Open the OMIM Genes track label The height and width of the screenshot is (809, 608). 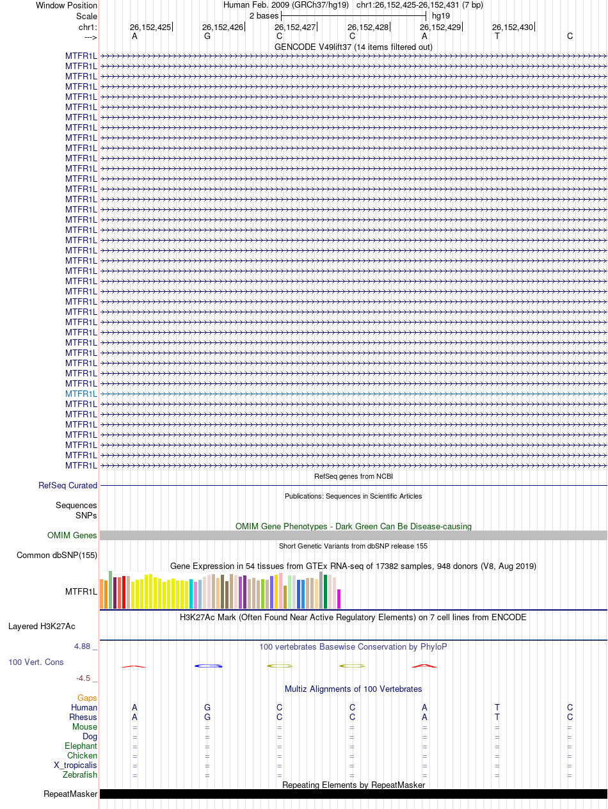[x=72, y=536]
